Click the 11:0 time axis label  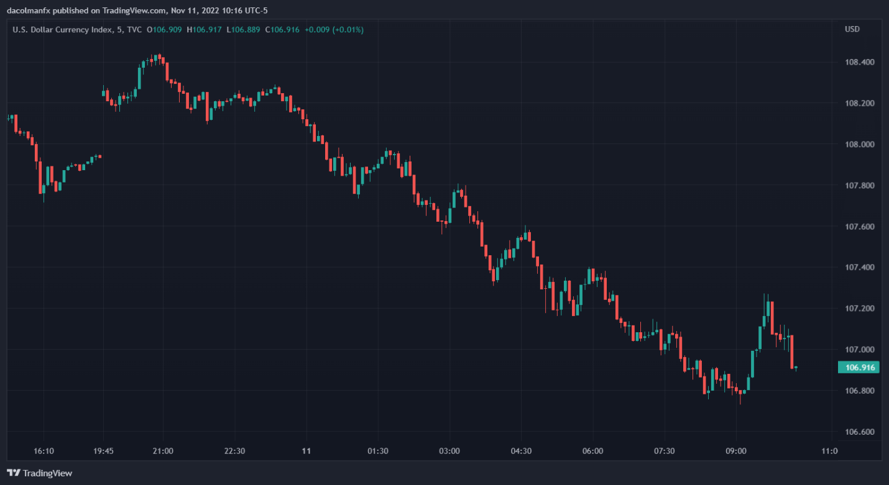829,451
